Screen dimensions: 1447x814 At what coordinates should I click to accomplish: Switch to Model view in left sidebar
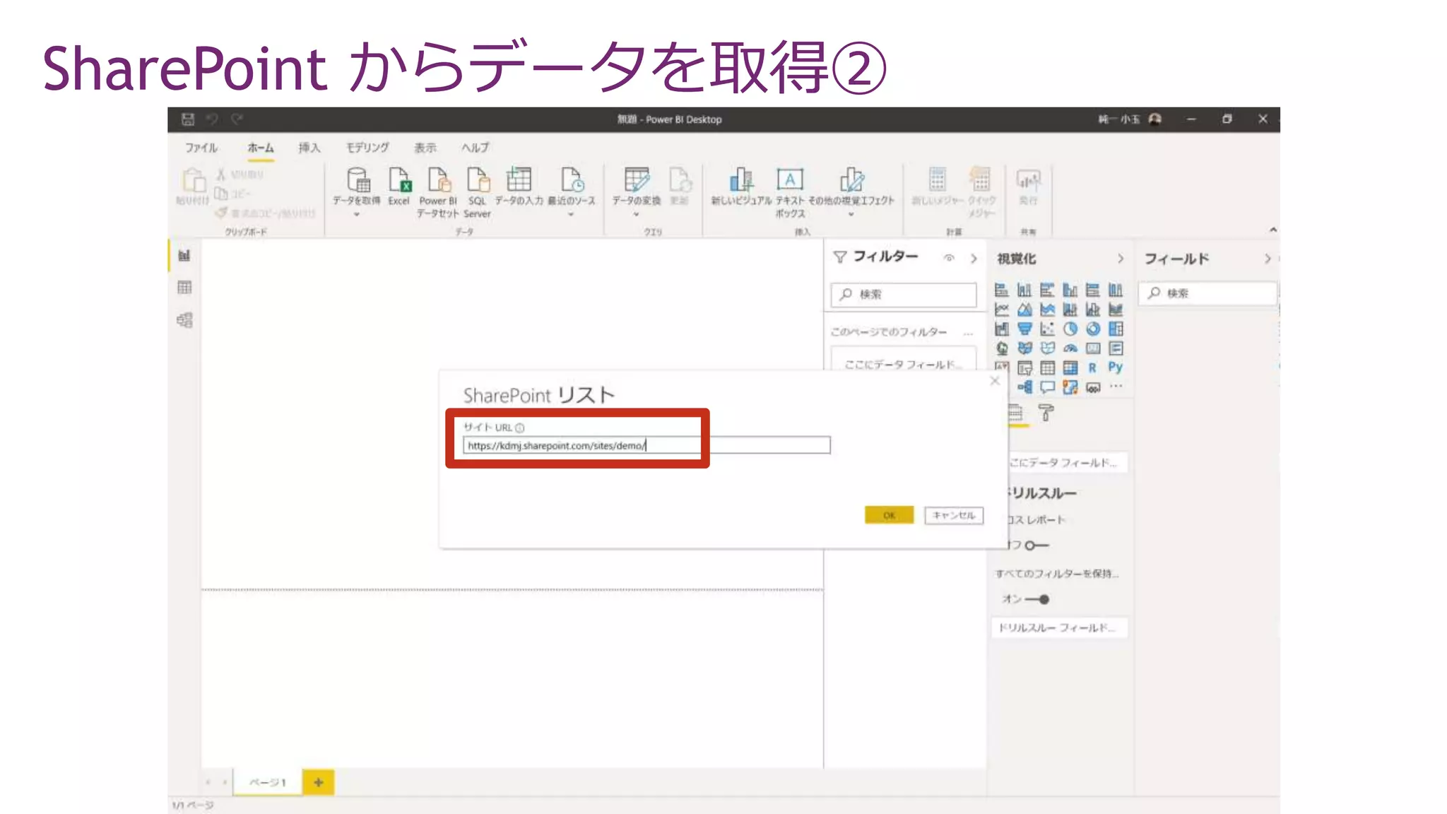tap(184, 320)
